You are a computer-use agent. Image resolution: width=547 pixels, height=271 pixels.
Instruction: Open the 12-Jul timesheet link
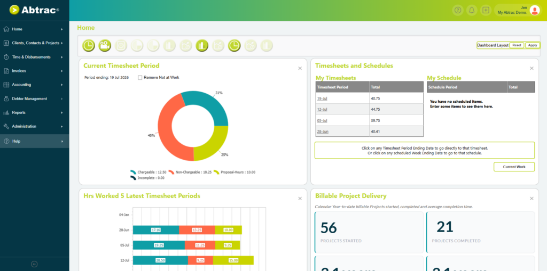coord(322,109)
